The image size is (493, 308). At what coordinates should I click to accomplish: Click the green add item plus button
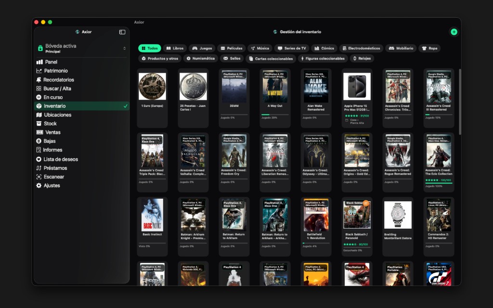click(x=454, y=32)
